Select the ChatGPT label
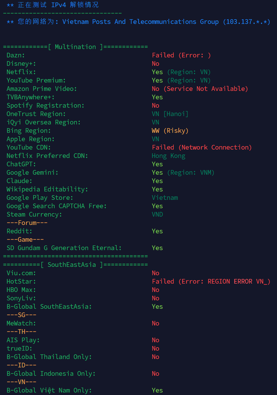This screenshot has height=395, width=277. [x=21, y=164]
